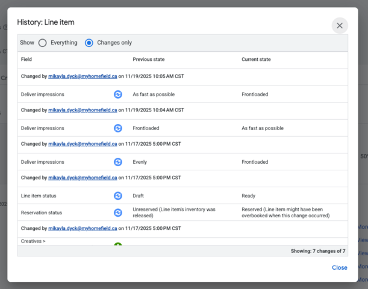Click the Previous state column header

[148, 60]
